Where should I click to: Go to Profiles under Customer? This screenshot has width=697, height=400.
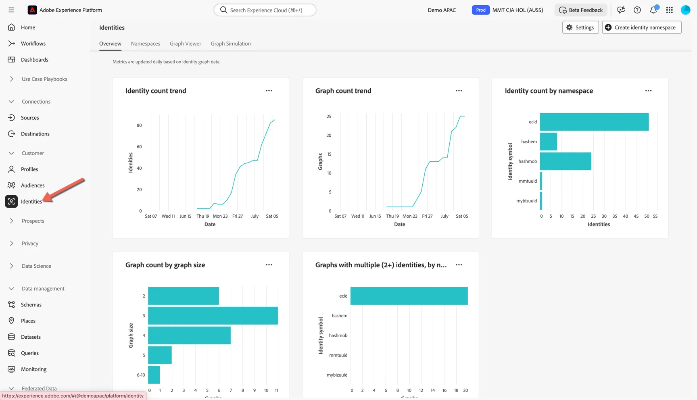[x=29, y=169]
